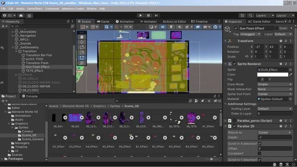Toggle Scroll in X direction checkbox
The width and height of the screenshot is (297, 167).
click(259, 144)
